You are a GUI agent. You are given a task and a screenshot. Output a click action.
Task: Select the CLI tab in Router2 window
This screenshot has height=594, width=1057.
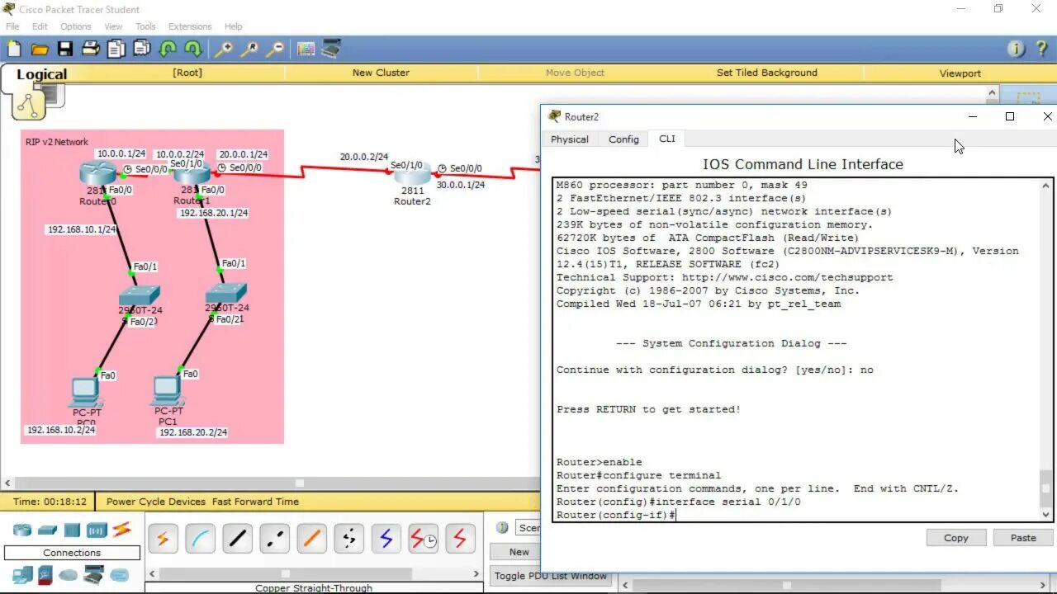666,139
